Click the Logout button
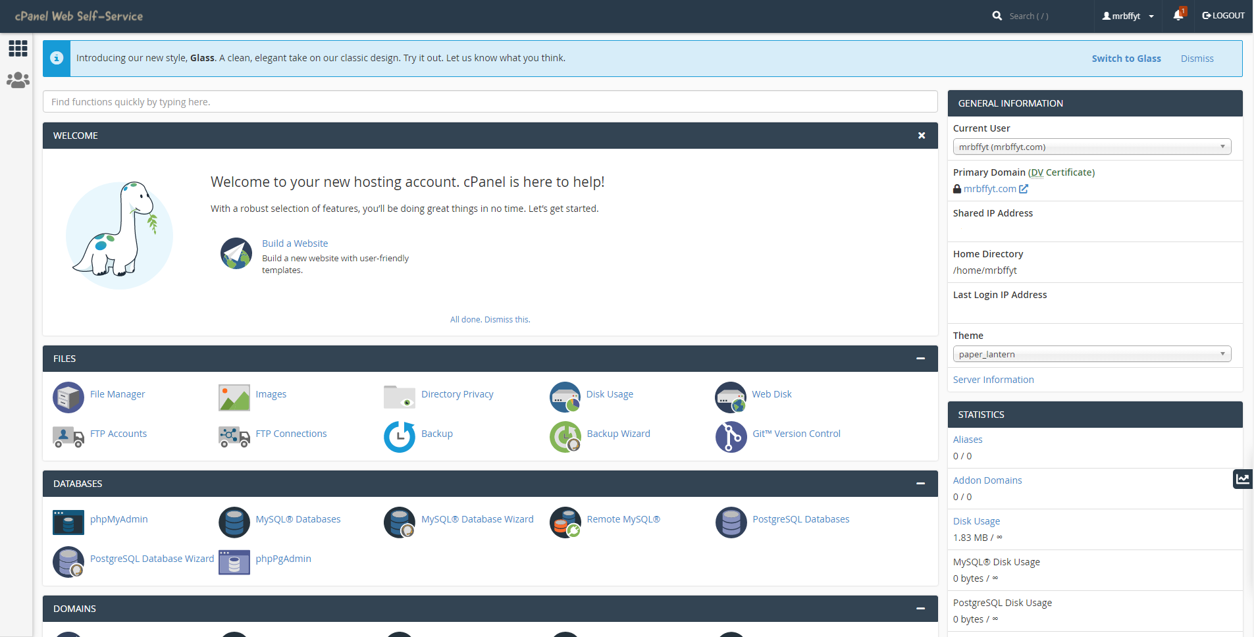The width and height of the screenshot is (1254, 637). point(1223,16)
